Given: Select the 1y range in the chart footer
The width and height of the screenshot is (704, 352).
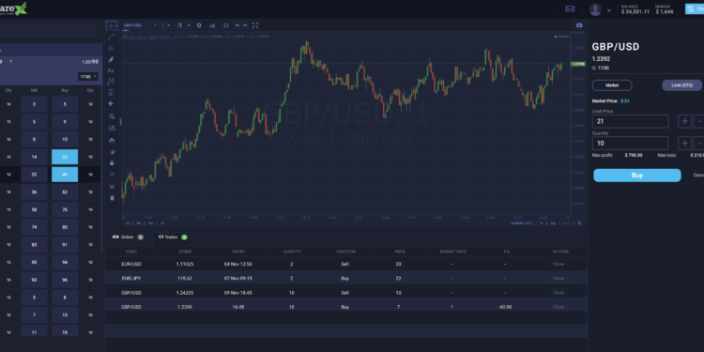Looking at the screenshot, I should click(162, 223).
